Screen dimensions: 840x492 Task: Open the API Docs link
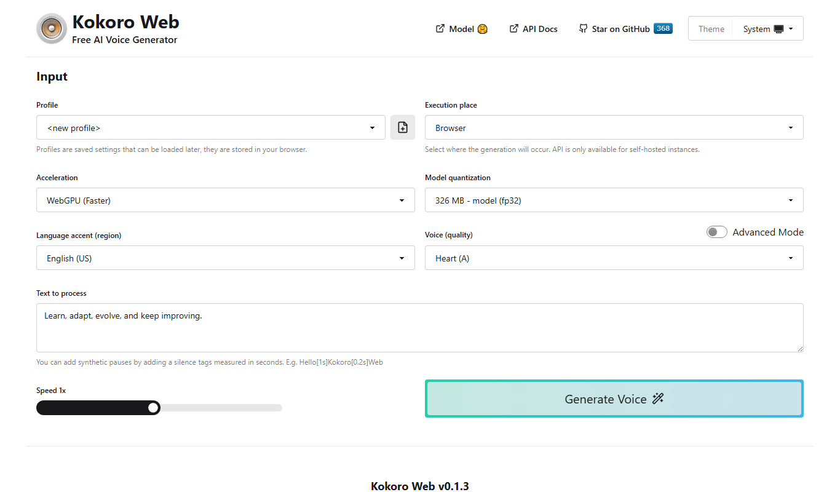tap(533, 29)
